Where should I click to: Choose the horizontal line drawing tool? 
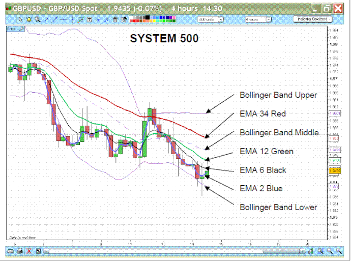pyautogui.click(x=64, y=20)
